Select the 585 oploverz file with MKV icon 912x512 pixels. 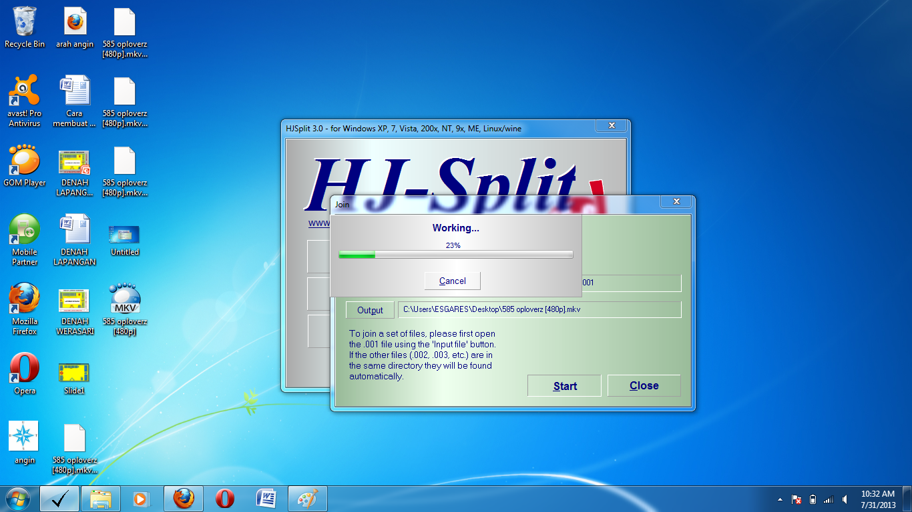(125, 309)
